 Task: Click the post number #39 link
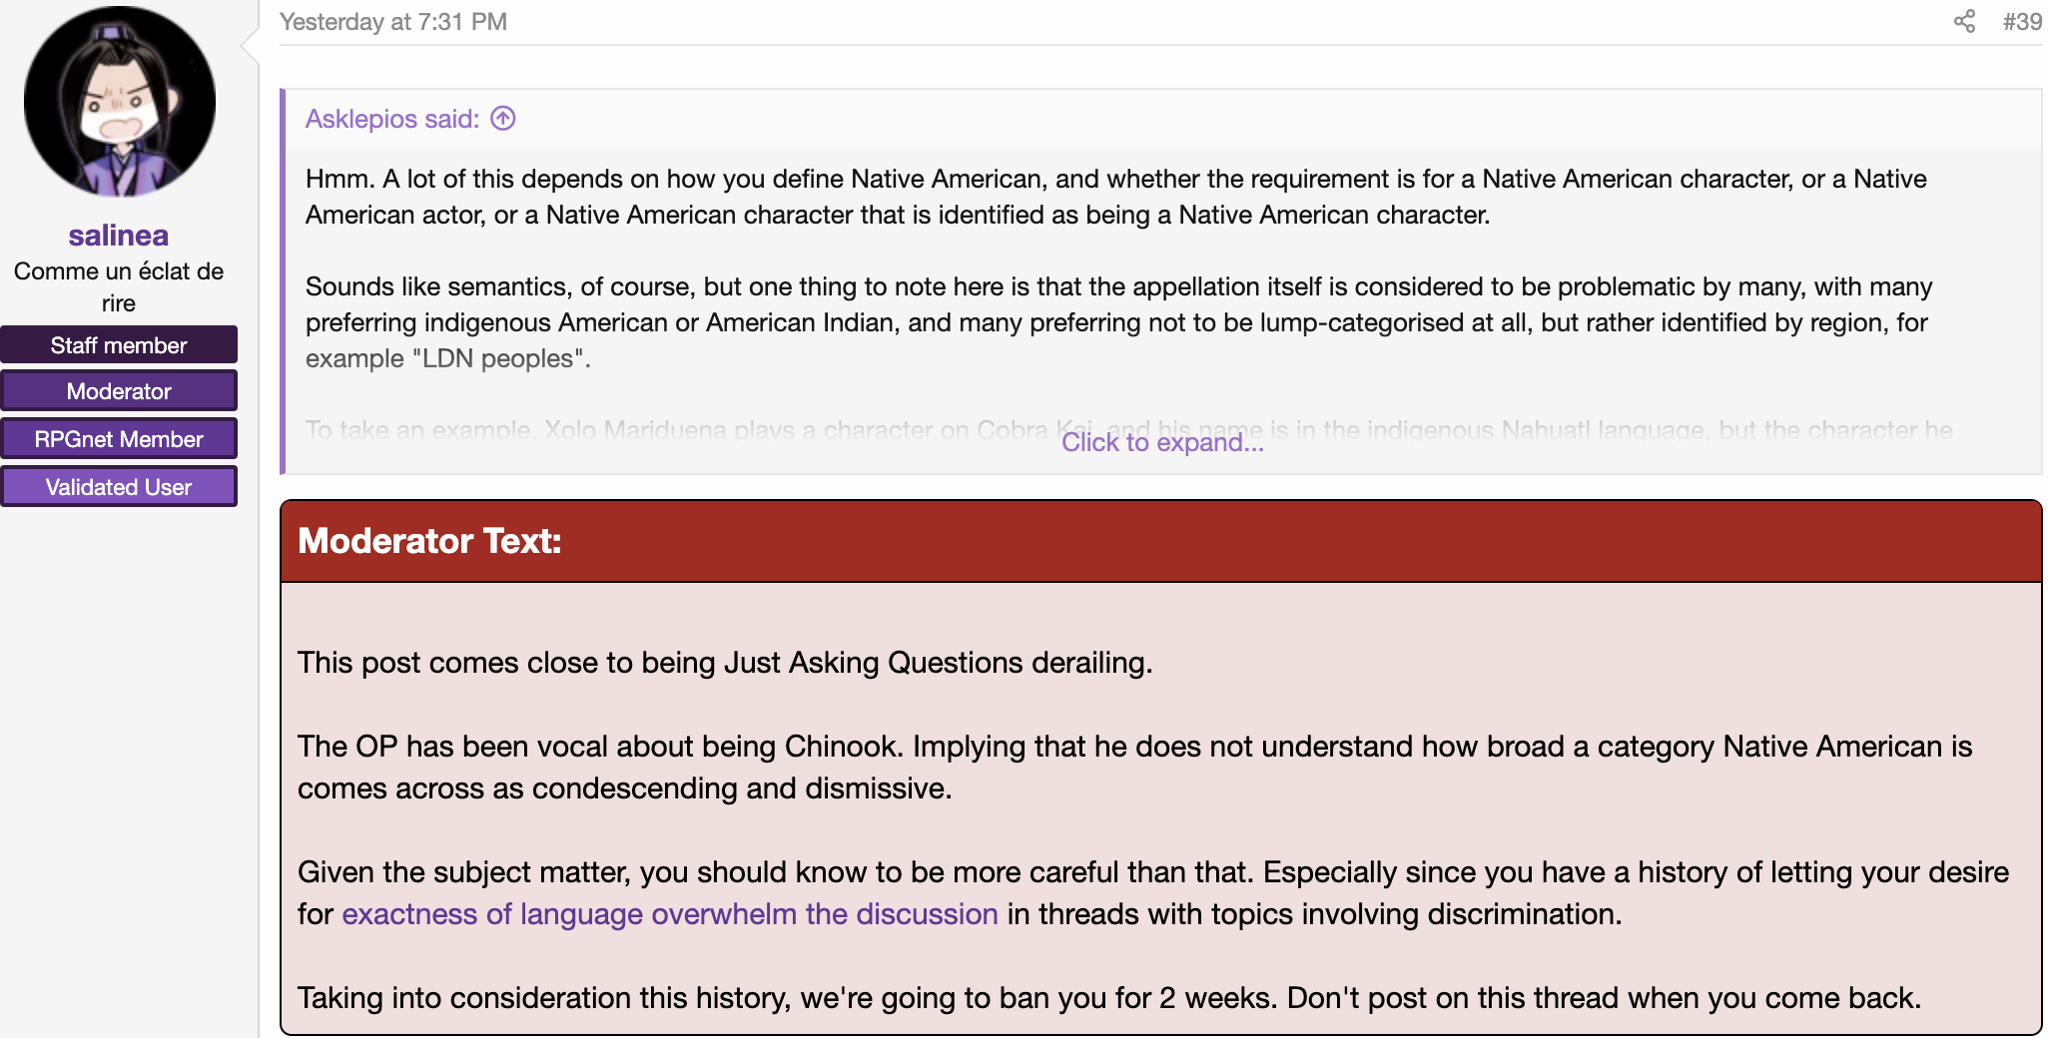point(2022,22)
